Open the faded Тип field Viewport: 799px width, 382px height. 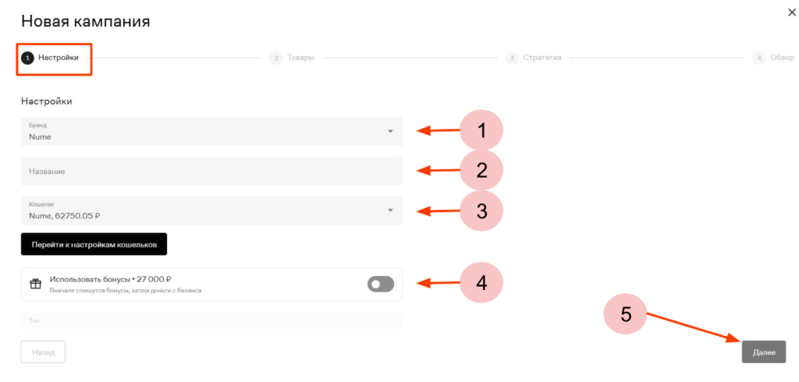pyautogui.click(x=211, y=320)
